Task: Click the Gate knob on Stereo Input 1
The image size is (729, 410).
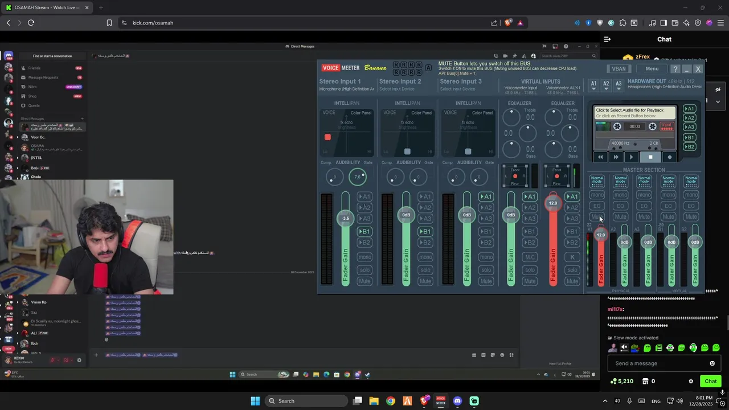Action: tap(357, 177)
